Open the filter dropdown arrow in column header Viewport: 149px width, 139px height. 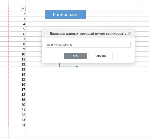click(x=23, y=9)
